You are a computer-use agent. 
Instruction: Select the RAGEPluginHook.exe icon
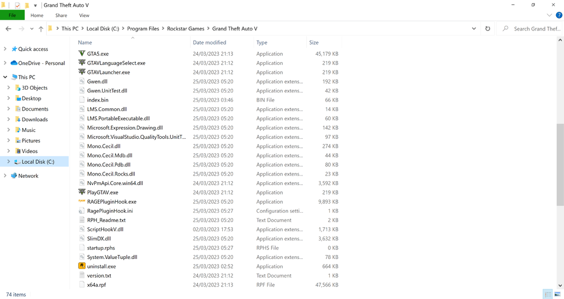(x=82, y=201)
